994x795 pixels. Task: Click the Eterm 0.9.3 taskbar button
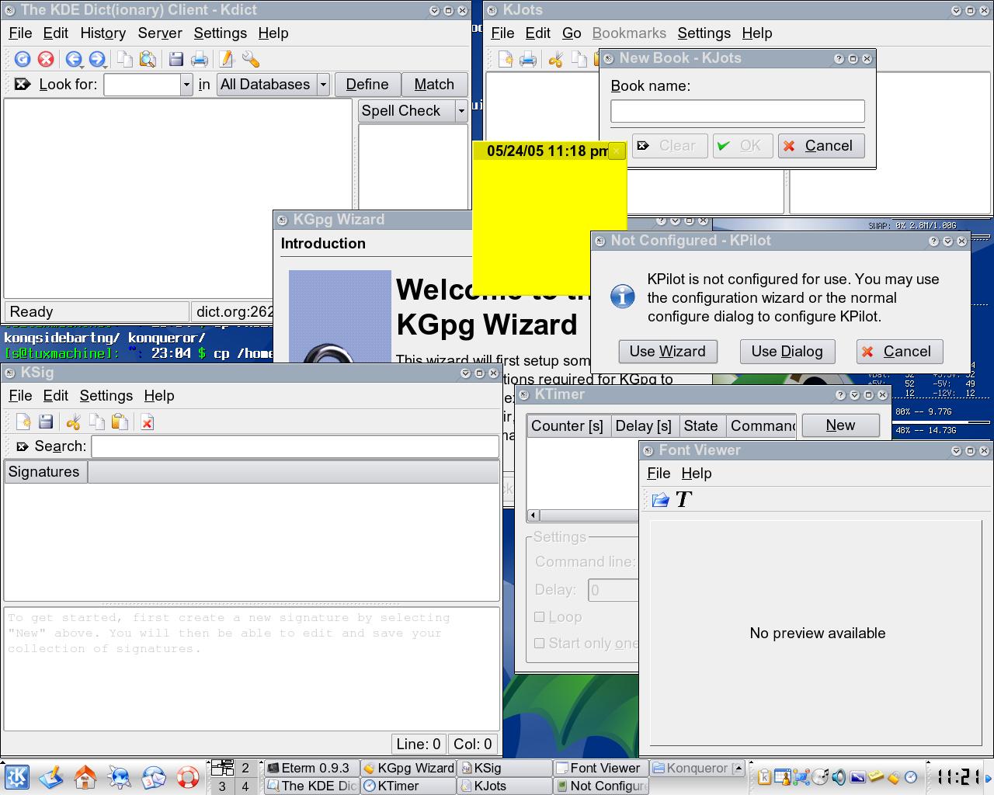[x=311, y=768]
